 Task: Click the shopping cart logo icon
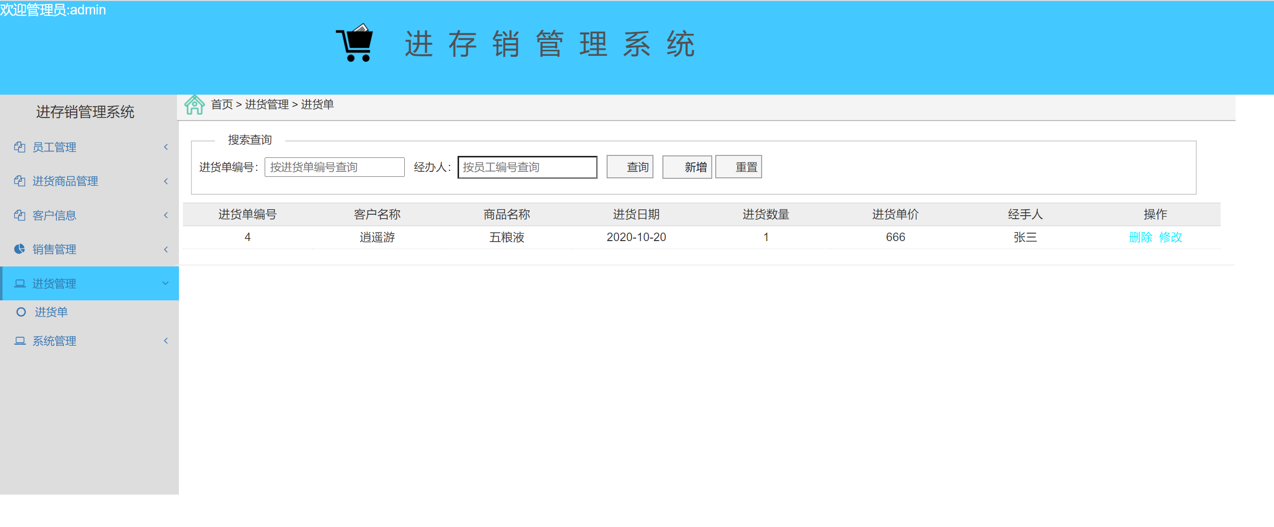[x=354, y=43]
